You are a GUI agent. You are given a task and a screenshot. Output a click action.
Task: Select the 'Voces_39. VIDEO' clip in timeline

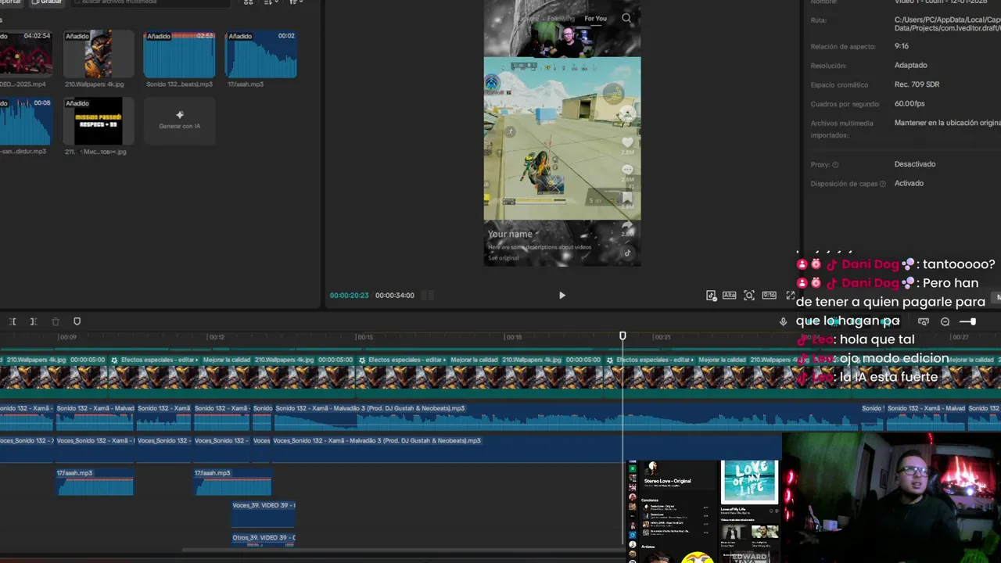(x=264, y=515)
